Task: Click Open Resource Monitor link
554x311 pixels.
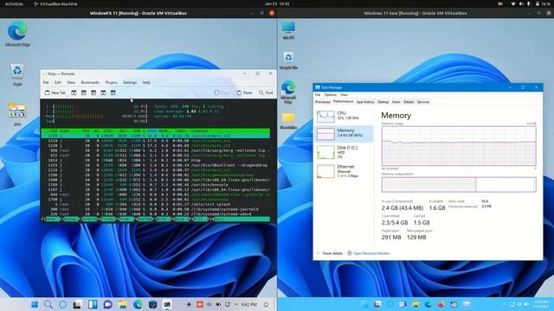Action: coord(369,253)
